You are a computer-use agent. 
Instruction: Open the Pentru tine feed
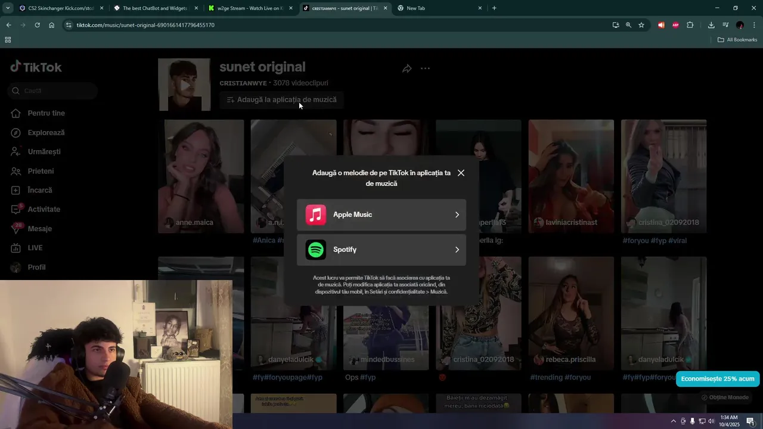[38, 113]
